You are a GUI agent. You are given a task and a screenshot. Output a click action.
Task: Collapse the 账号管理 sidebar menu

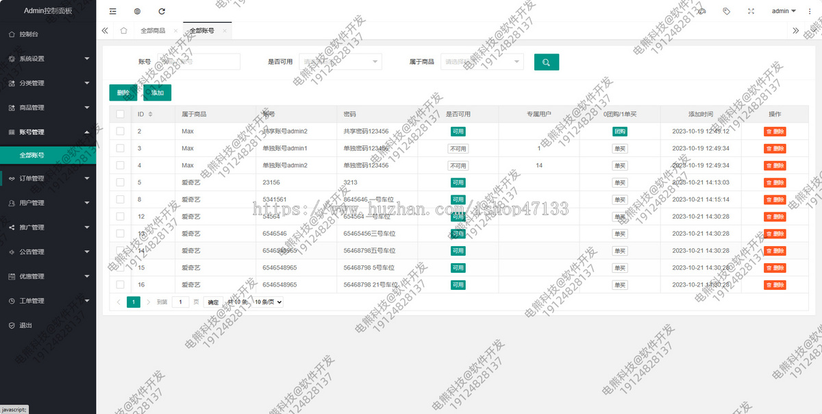coord(48,132)
